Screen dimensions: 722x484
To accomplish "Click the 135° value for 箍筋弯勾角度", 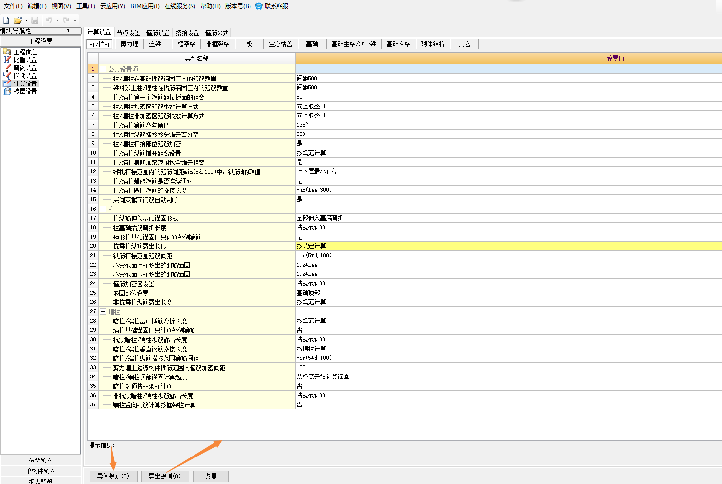I will (508, 125).
